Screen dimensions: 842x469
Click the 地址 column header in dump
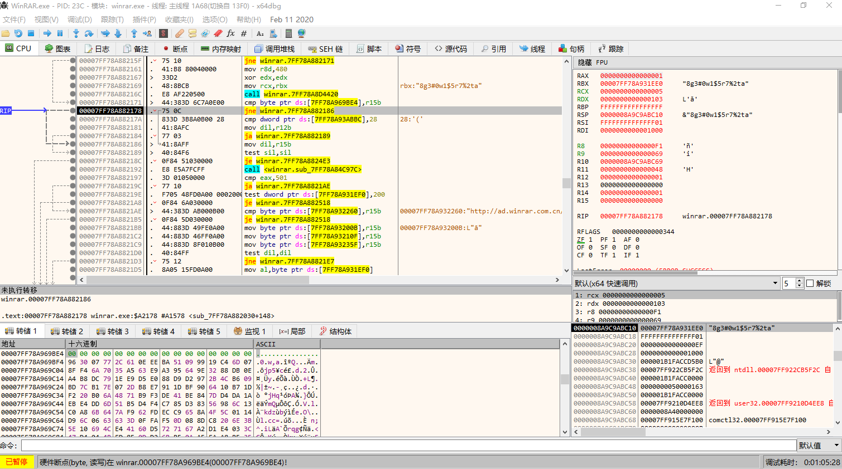33,344
